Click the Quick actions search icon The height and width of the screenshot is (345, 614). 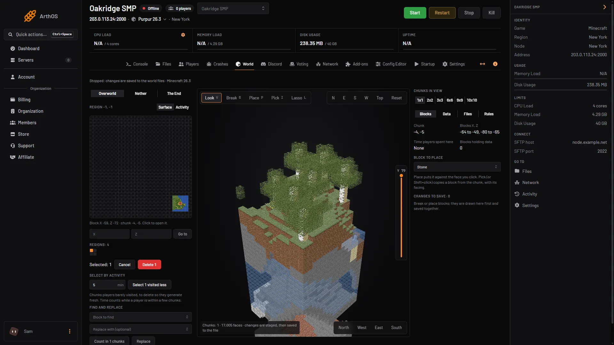coord(10,34)
